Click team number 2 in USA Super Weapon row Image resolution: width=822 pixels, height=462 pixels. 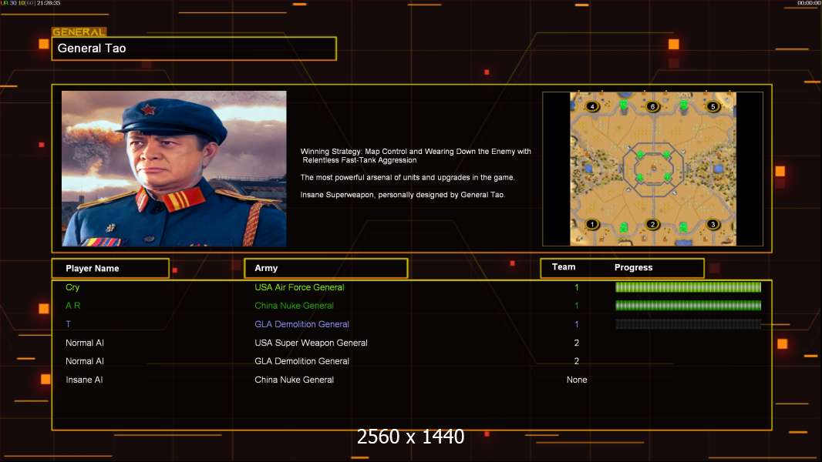point(577,343)
